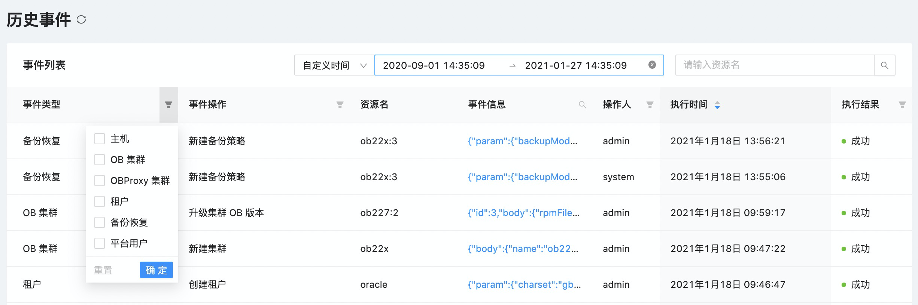
Task: Click timestamp 2021年1月18日 09:46:47
Action: [728, 284]
